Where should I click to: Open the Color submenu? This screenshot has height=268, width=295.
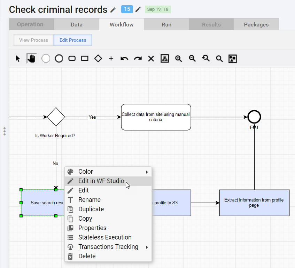coord(108,172)
